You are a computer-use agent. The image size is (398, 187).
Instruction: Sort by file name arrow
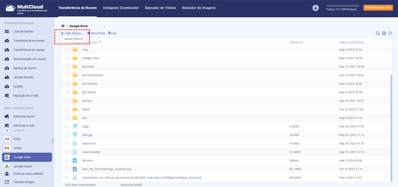(x=100, y=42)
